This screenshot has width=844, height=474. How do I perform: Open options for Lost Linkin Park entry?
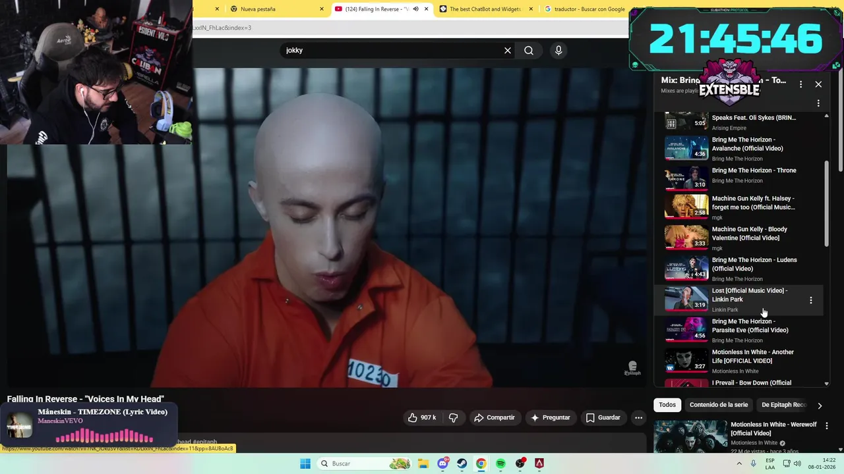pyautogui.click(x=811, y=300)
